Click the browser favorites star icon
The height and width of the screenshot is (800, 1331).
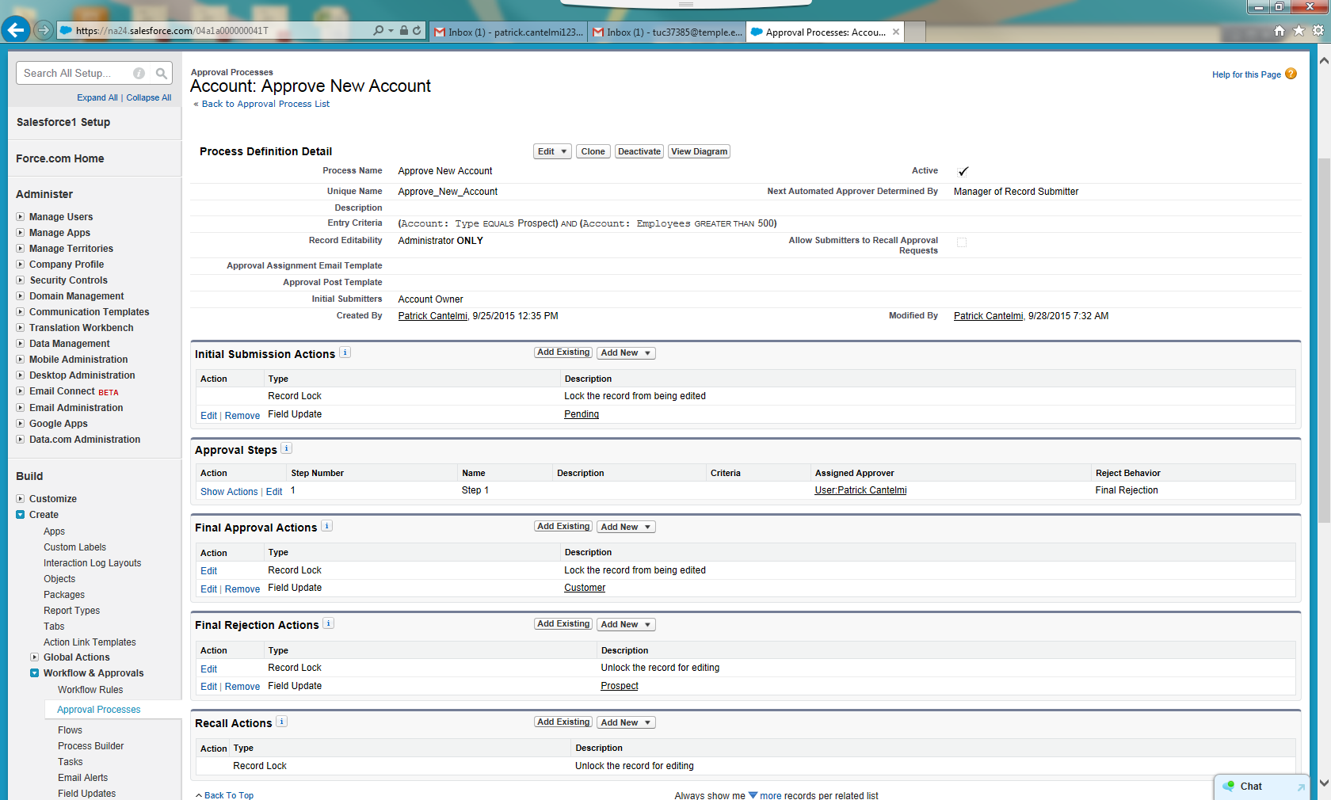coord(1299,30)
